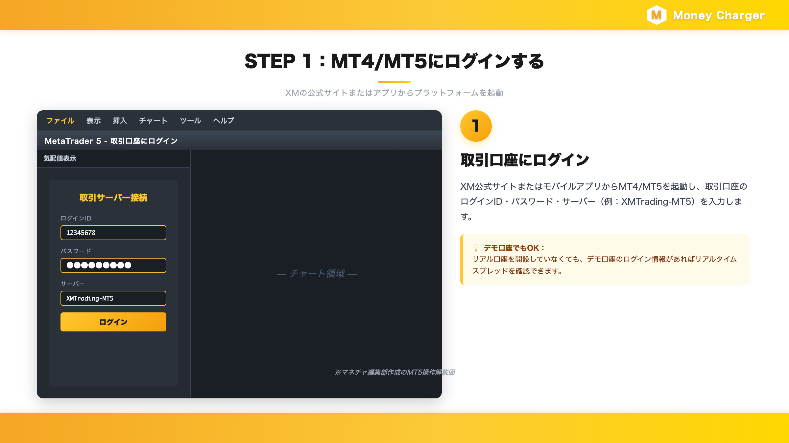Viewport: 789px width, 443px height.
Task: Open the ヘルプ menu
Action: (x=224, y=121)
